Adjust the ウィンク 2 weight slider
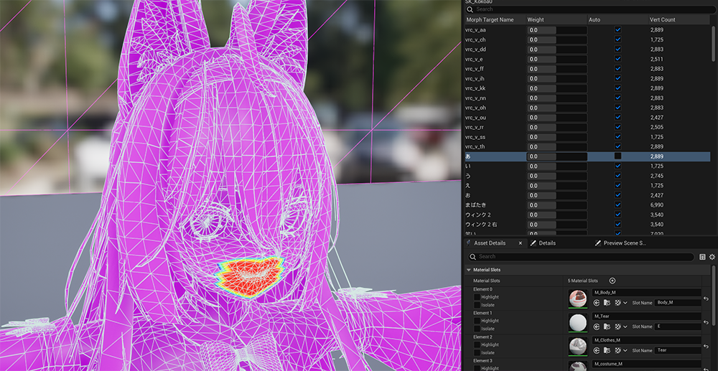The width and height of the screenshot is (718, 371). pyautogui.click(x=557, y=215)
